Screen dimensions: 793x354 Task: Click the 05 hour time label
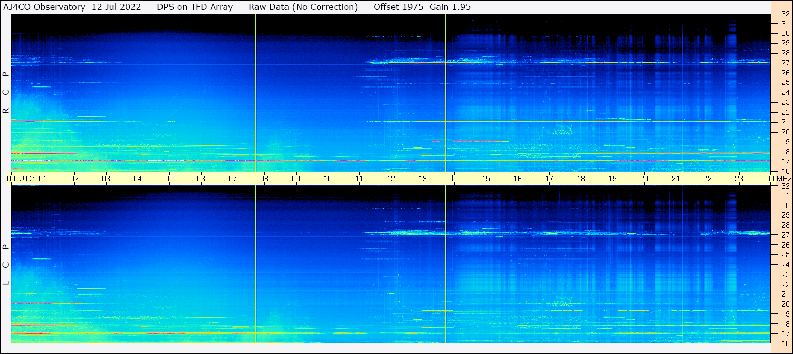(x=169, y=179)
